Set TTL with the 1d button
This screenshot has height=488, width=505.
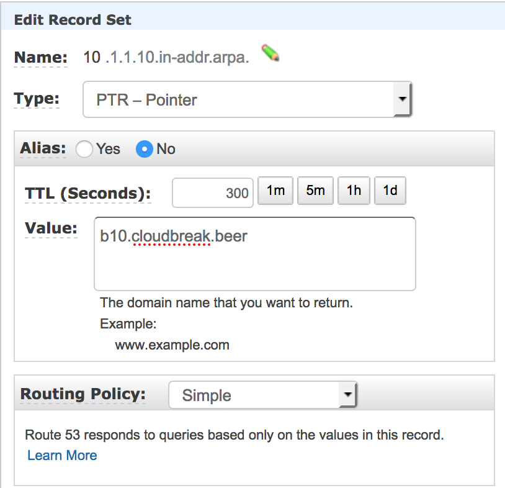pos(390,191)
